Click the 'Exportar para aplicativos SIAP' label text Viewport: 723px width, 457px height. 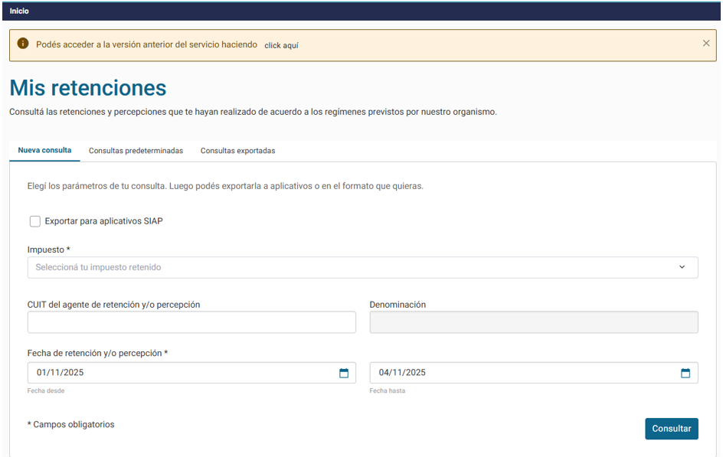[x=103, y=221]
